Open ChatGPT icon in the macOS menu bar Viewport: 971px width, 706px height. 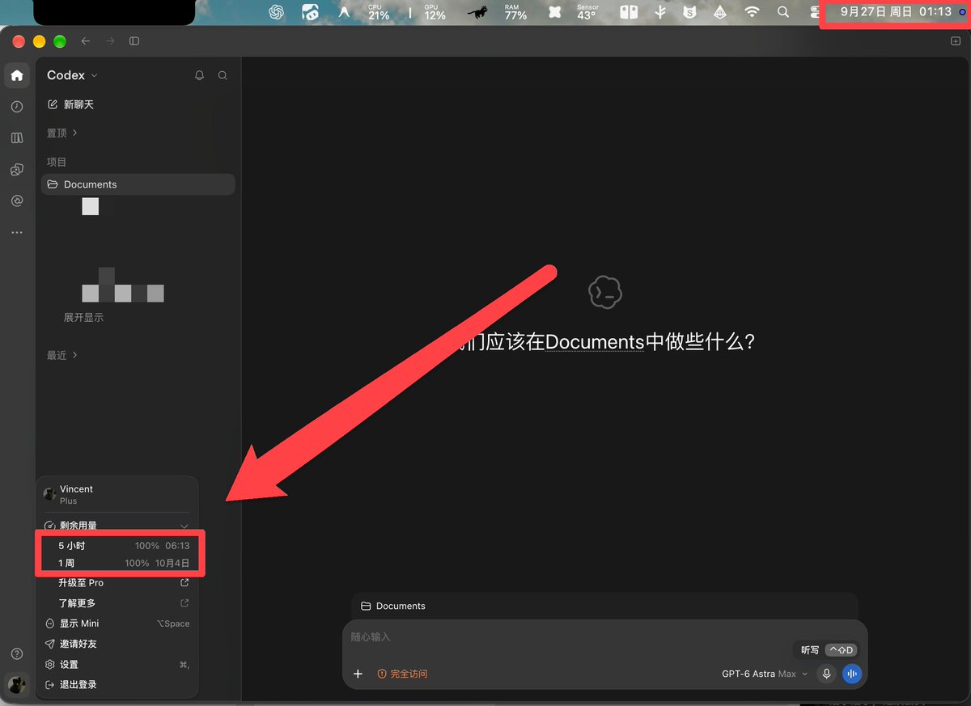pyautogui.click(x=277, y=12)
